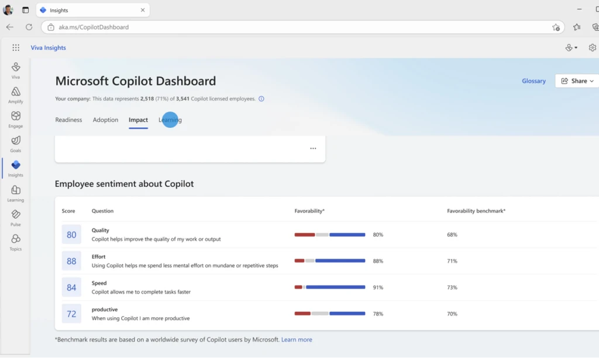Click the Learn more link about benchmarks
The image size is (599, 358).
(297, 339)
